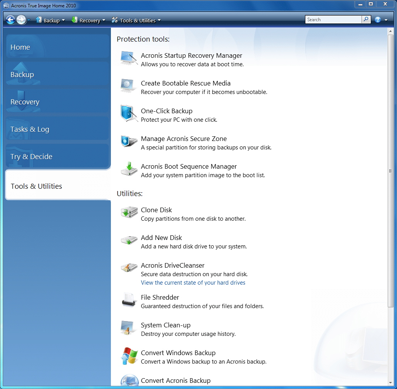The height and width of the screenshot is (389, 397).
Task: Click the System Clean-up icon
Action: coord(128,327)
